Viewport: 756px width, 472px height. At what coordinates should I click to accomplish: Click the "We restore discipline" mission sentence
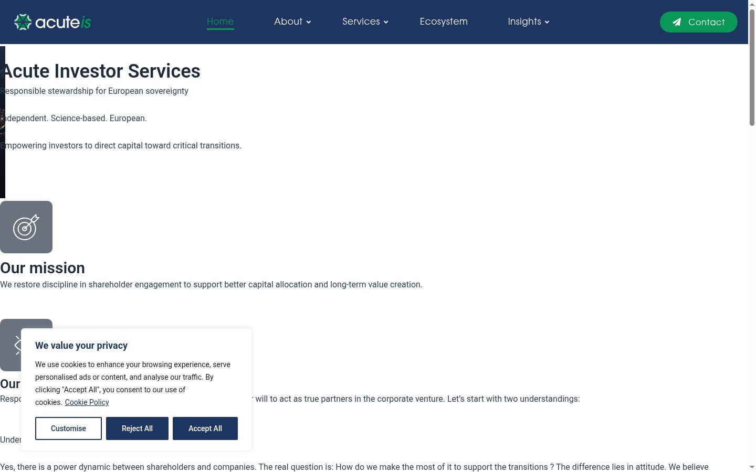[211, 284]
